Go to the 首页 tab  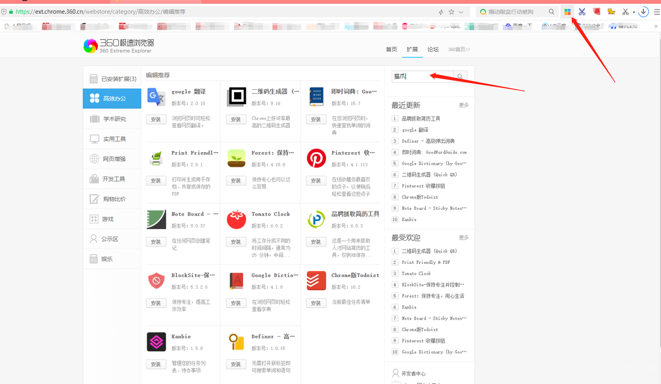[391, 50]
